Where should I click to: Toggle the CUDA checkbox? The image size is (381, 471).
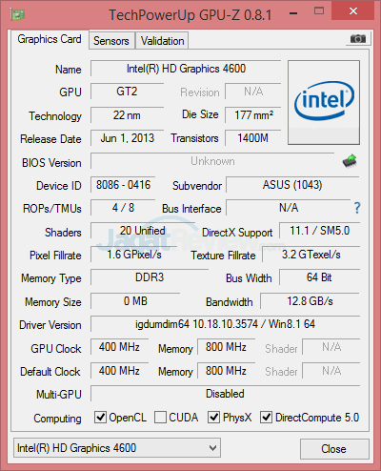coord(160,417)
